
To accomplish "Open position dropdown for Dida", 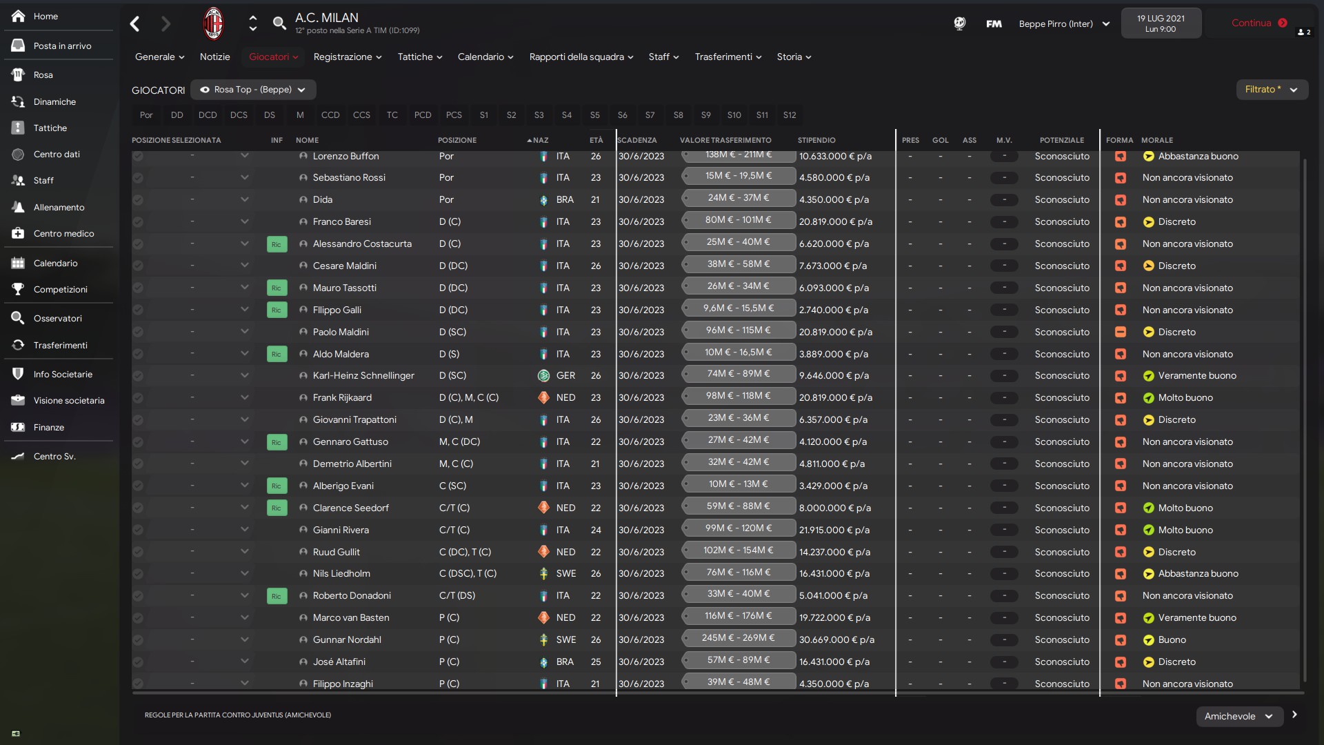I will click(244, 199).
